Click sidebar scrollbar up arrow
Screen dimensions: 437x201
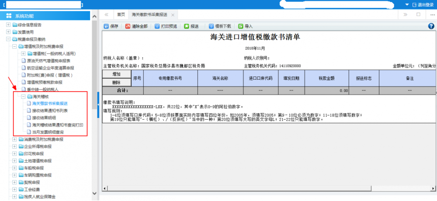click(x=94, y=16)
